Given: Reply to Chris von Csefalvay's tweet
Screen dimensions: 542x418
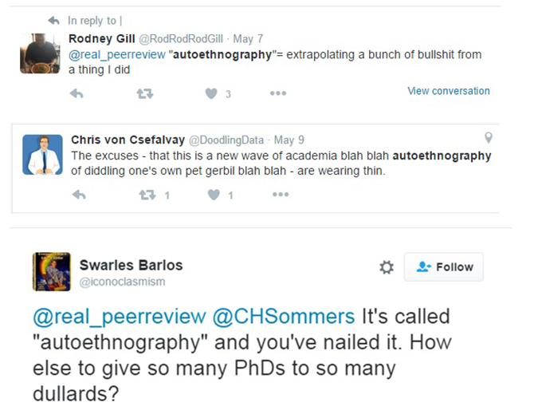Looking at the screenshot, I should point(77,195).
